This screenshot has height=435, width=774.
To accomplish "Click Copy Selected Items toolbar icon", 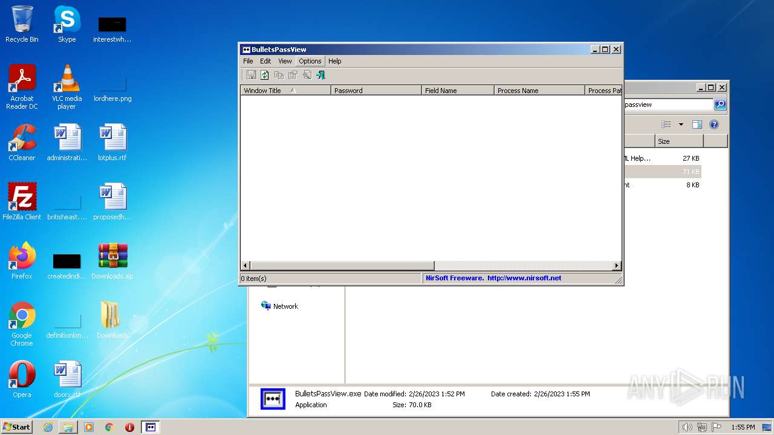I will click(x=279, y=75).
